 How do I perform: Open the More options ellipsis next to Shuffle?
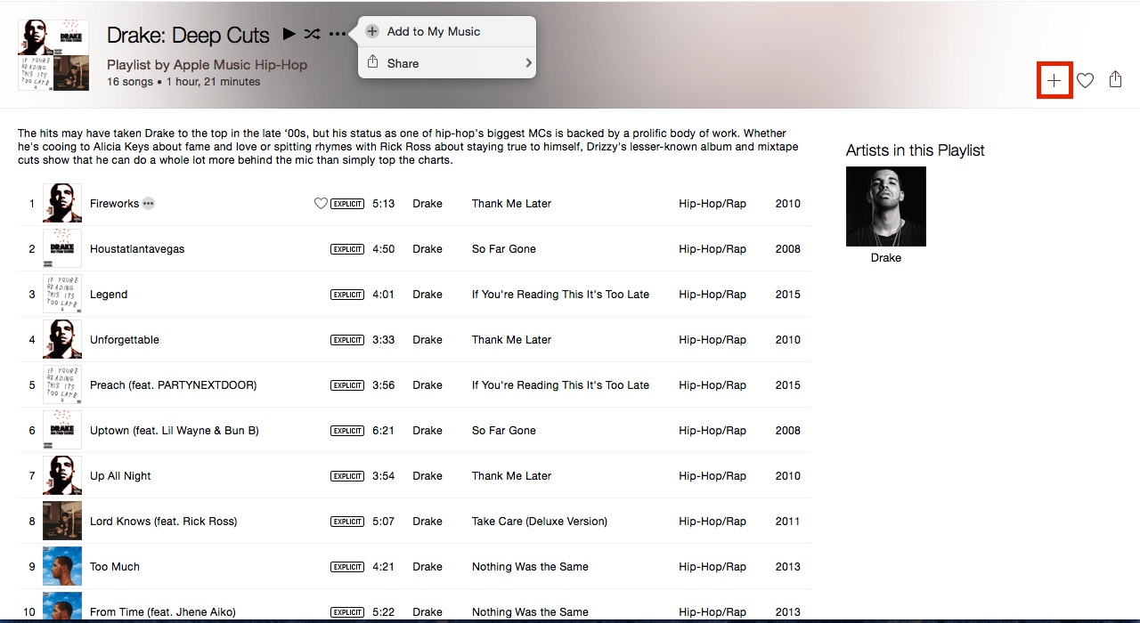click(337, 34)
